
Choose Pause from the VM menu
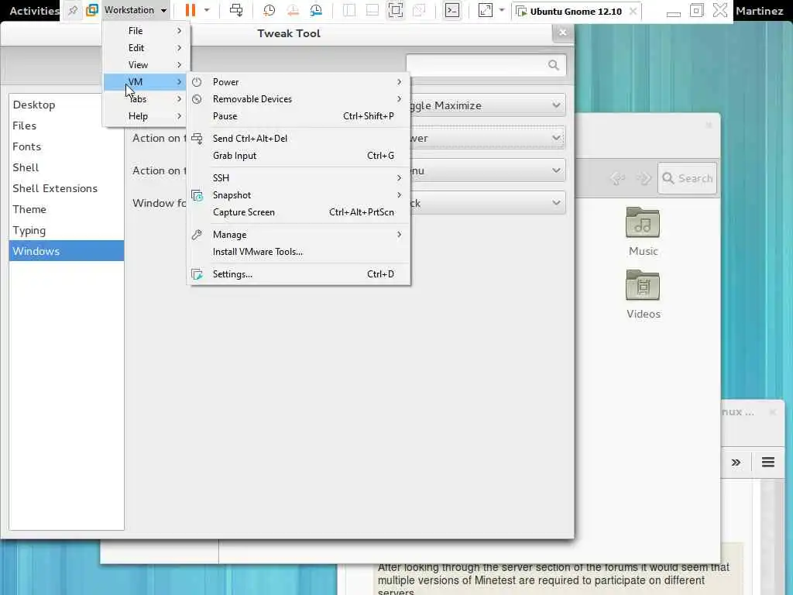pyautogui.click(x=298, y=116)
